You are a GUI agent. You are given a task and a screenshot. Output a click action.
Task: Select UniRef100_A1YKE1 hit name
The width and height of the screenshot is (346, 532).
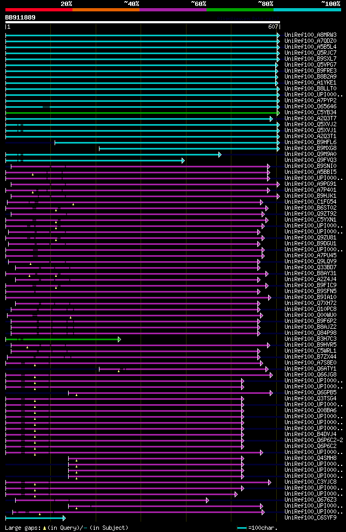click(310, 83)
